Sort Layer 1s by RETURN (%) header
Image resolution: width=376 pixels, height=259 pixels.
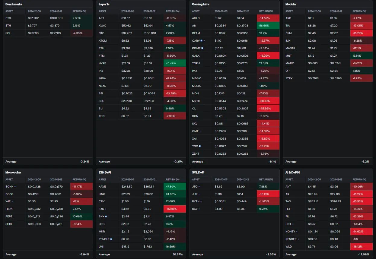[173, 11]
